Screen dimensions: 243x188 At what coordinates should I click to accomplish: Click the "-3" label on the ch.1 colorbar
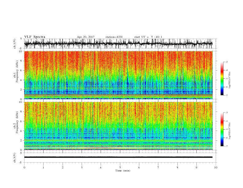click(226, 62)
